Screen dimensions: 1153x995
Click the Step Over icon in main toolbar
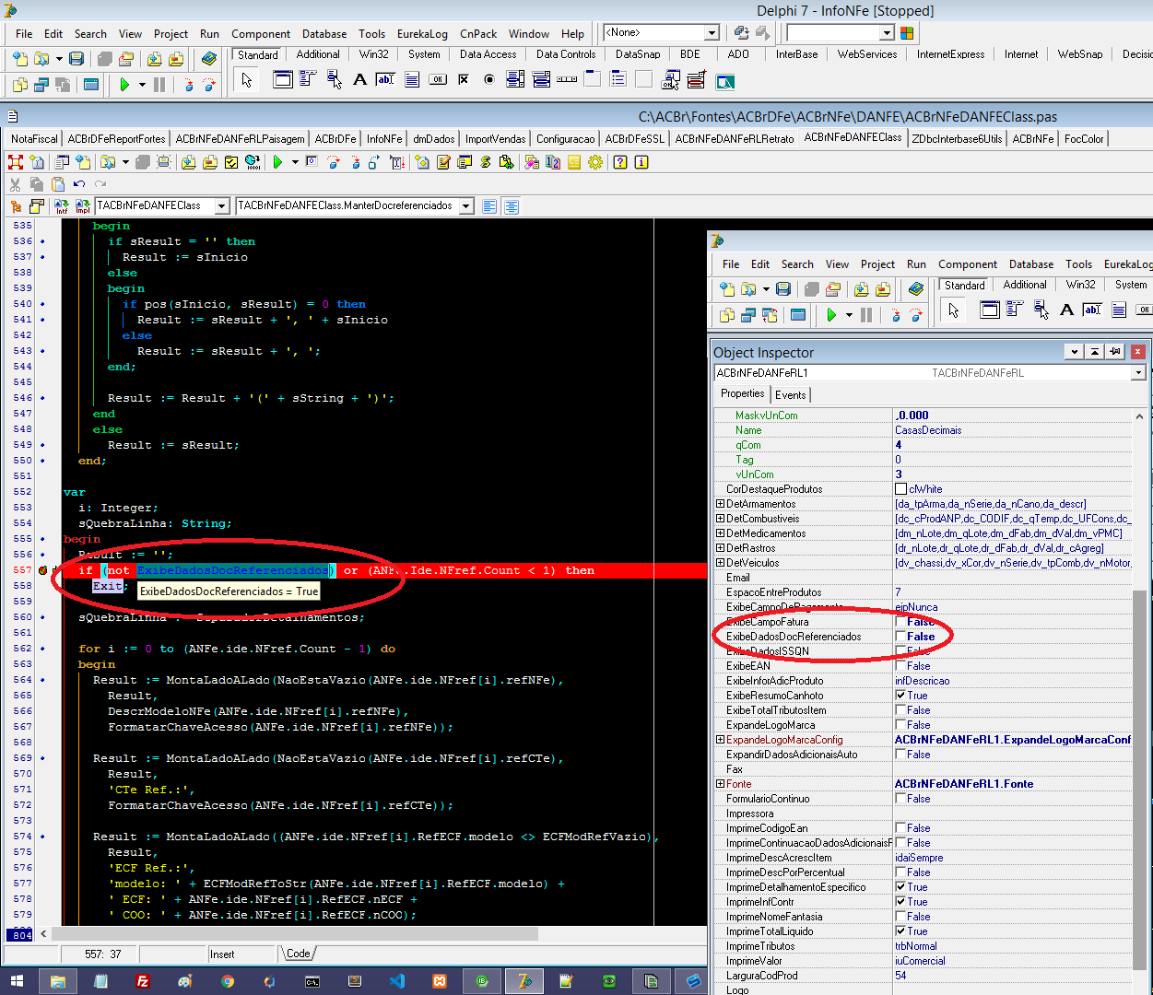tap(210, 85)
